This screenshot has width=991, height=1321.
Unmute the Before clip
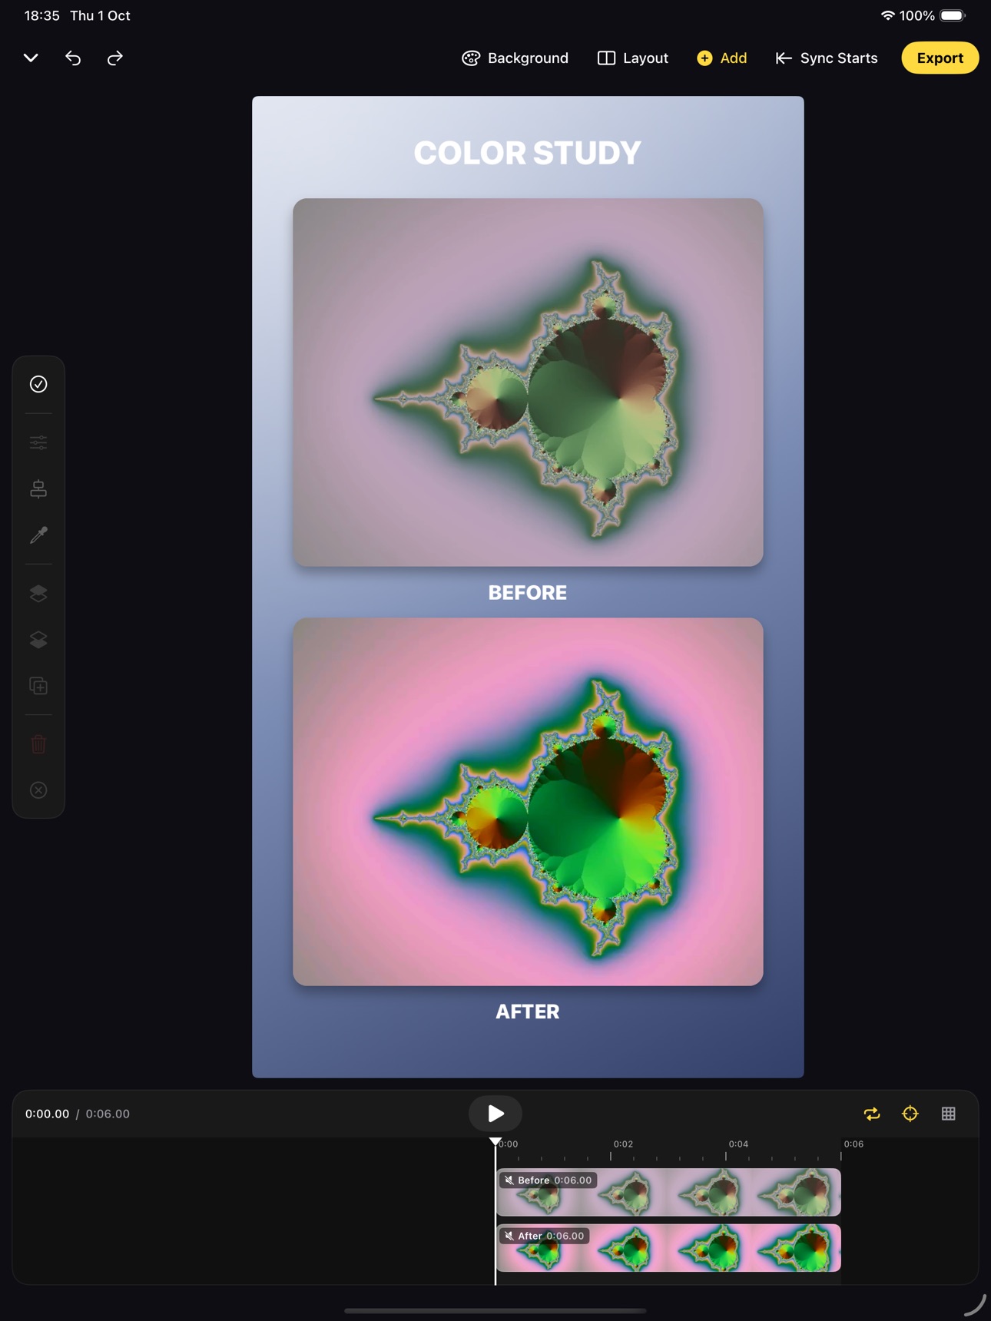509,1180
